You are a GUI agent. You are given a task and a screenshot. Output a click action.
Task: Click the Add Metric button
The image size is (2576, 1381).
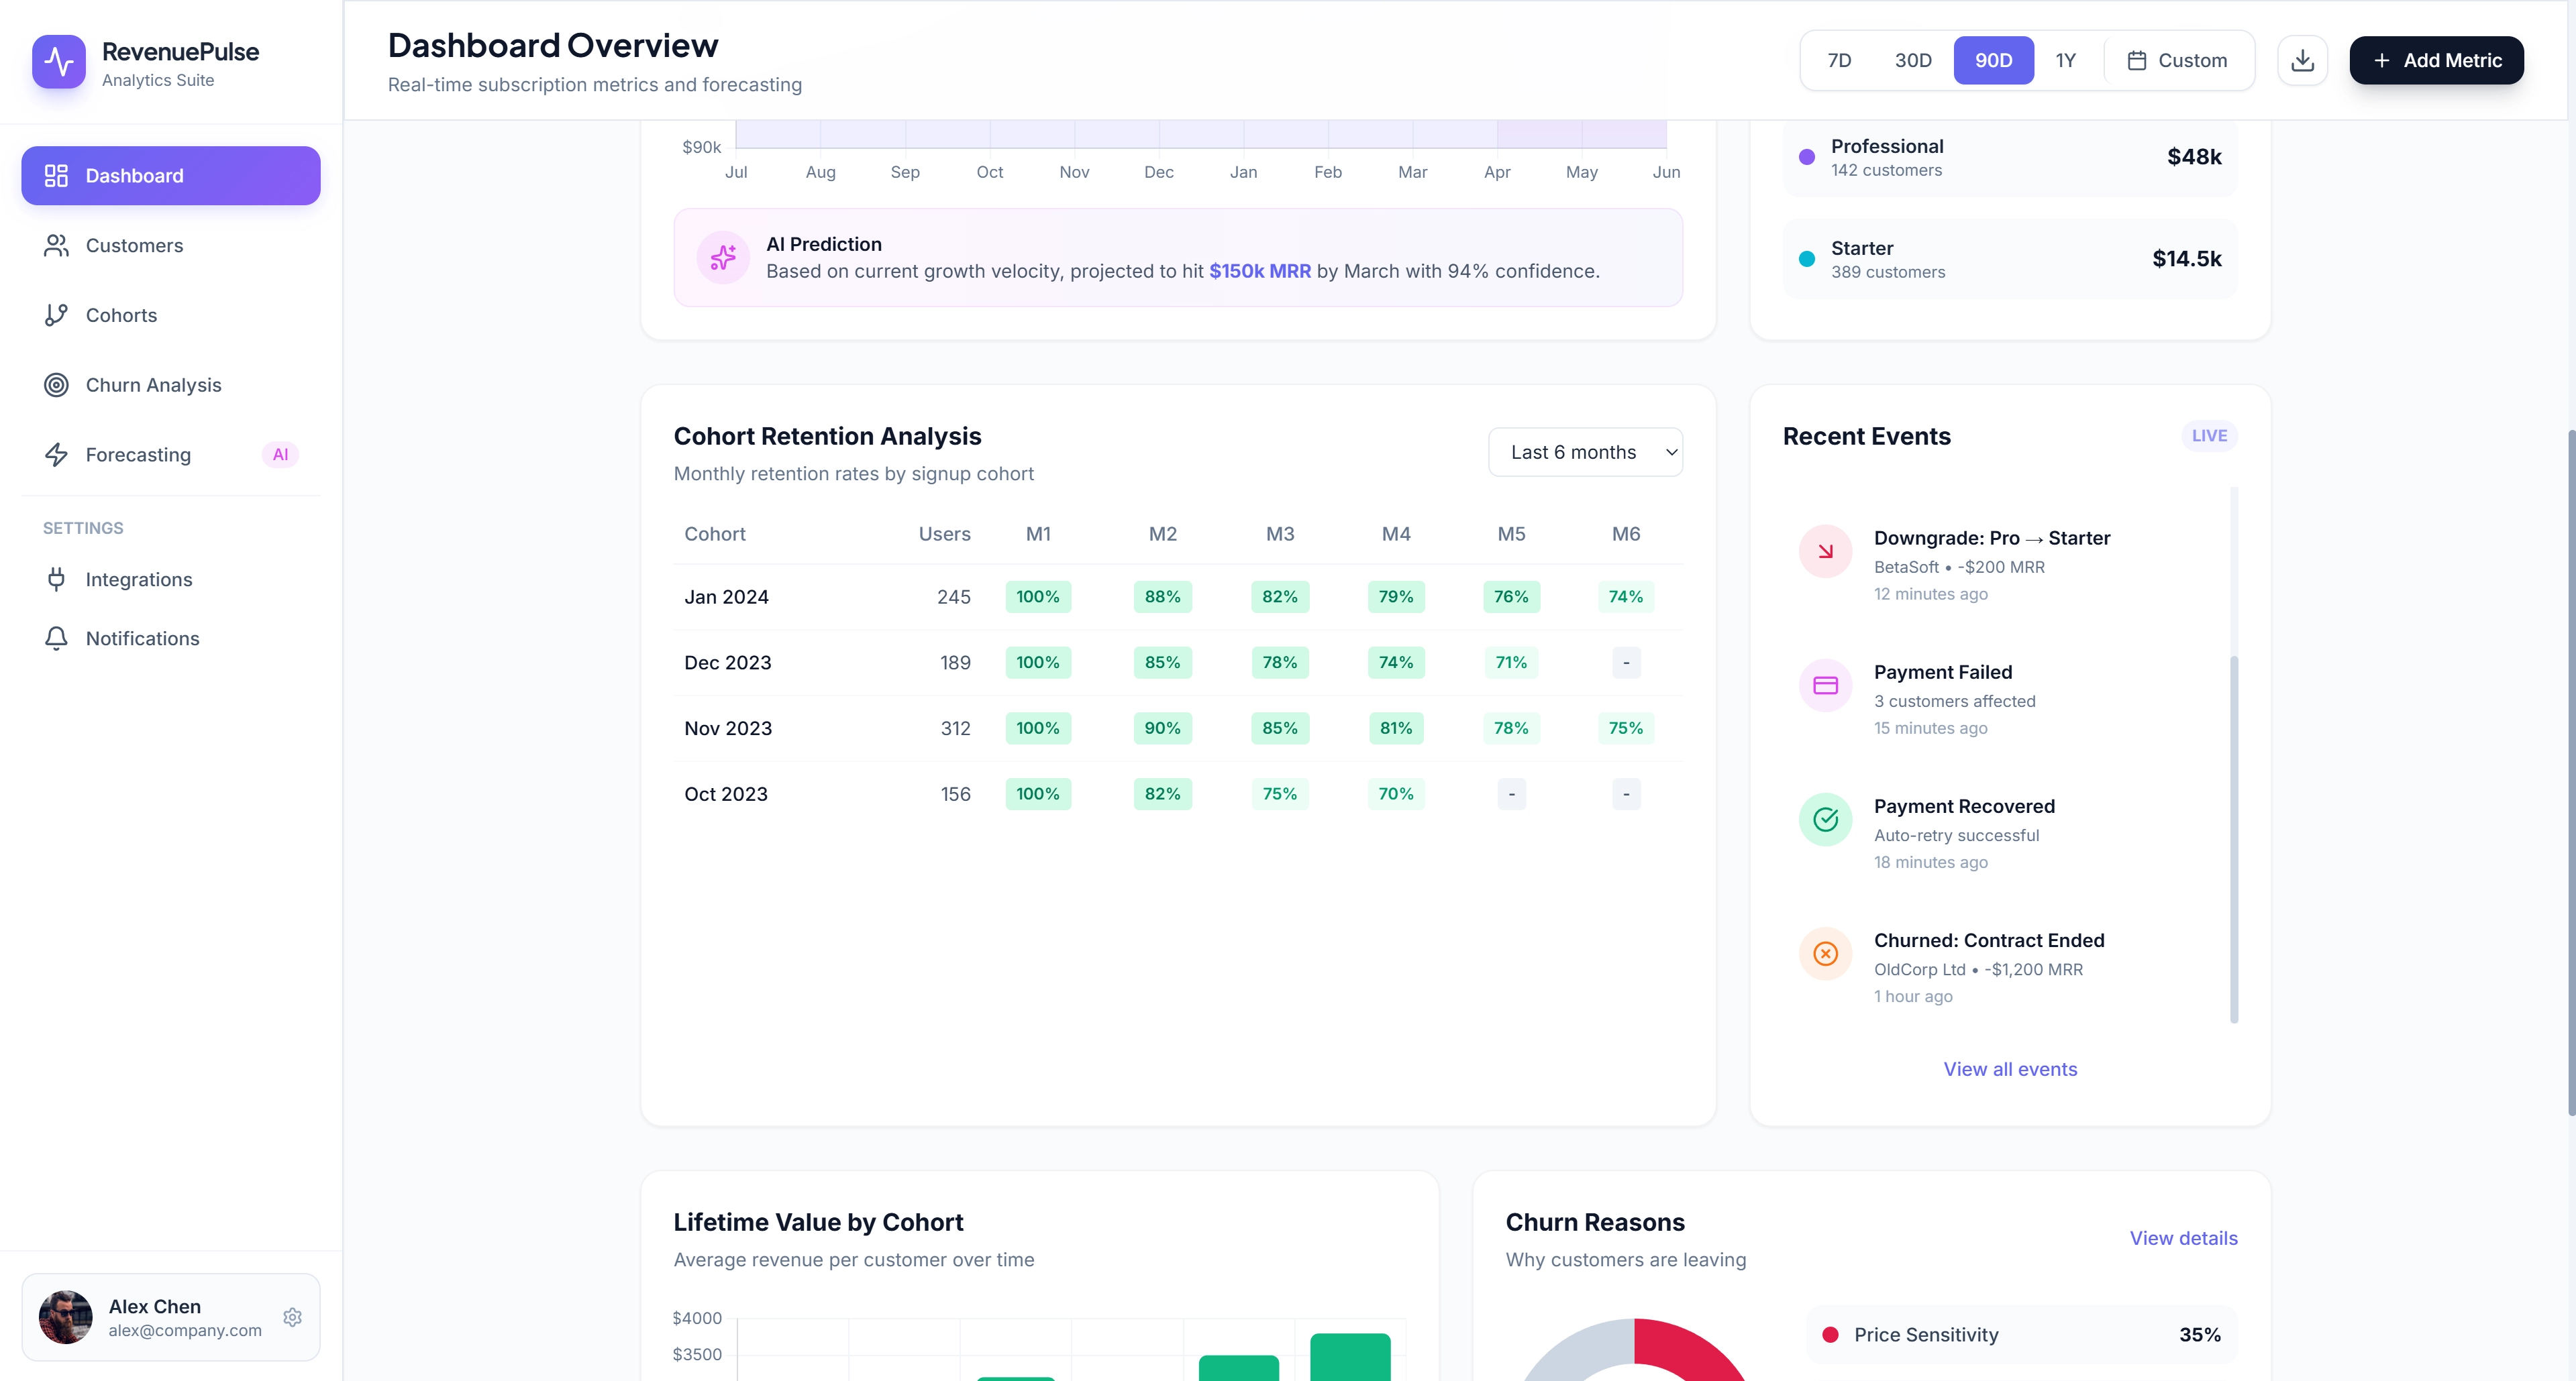tap(2436, 60)
